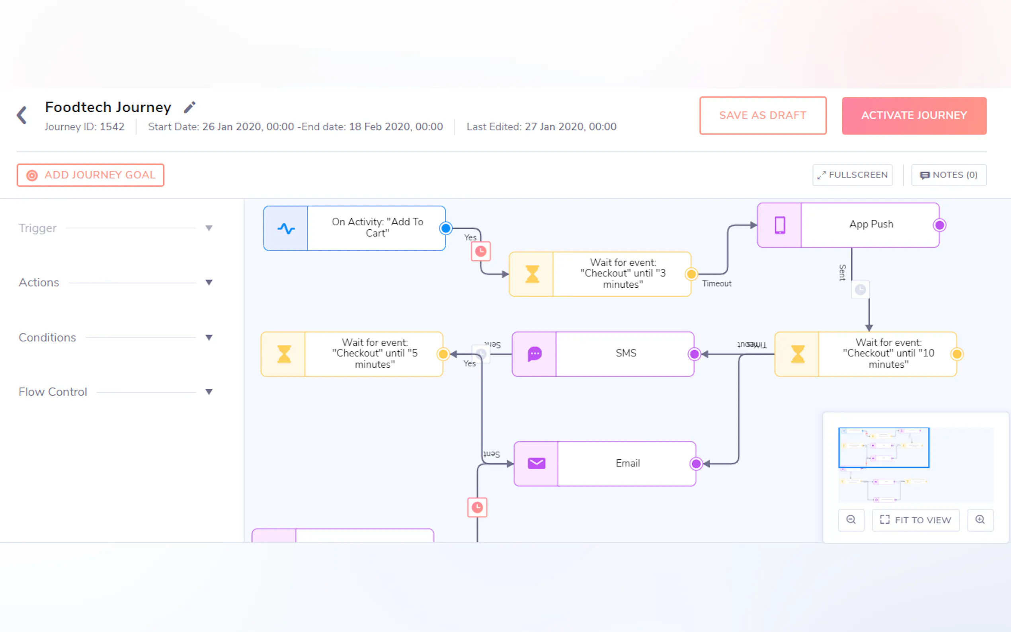Expand the Flow Control section

point(209,392)
